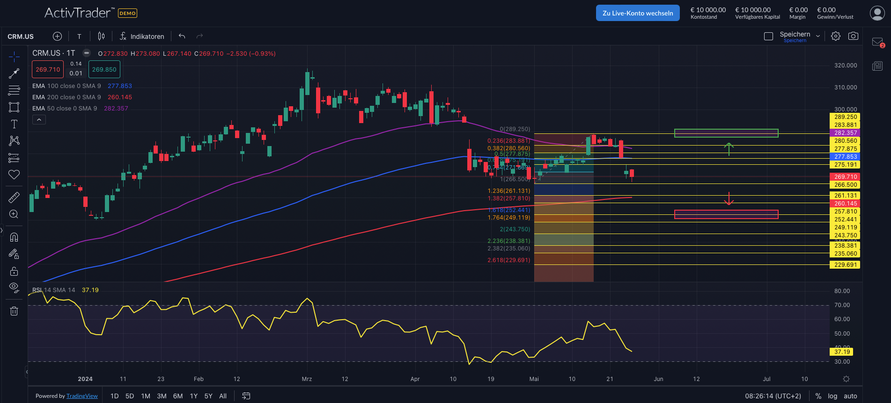Click the add symbol plus icon

point(57,37)
